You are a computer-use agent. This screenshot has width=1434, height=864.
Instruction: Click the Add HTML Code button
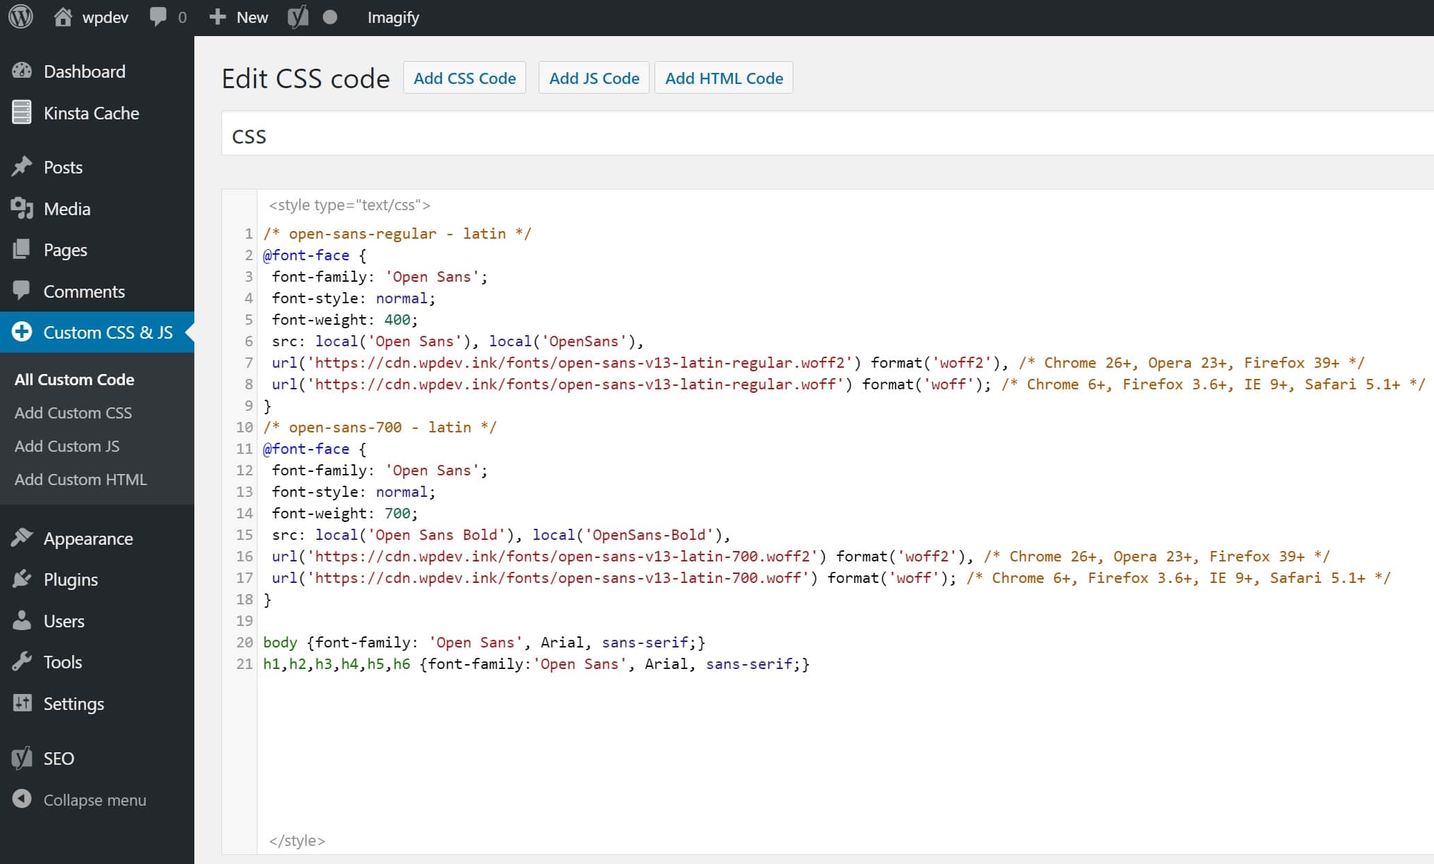[x=723, y=77]
